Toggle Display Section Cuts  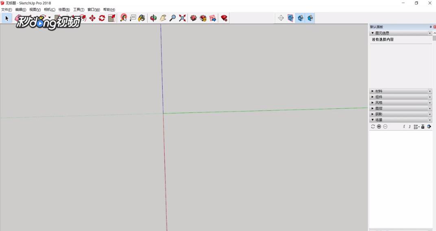(300, 18)
